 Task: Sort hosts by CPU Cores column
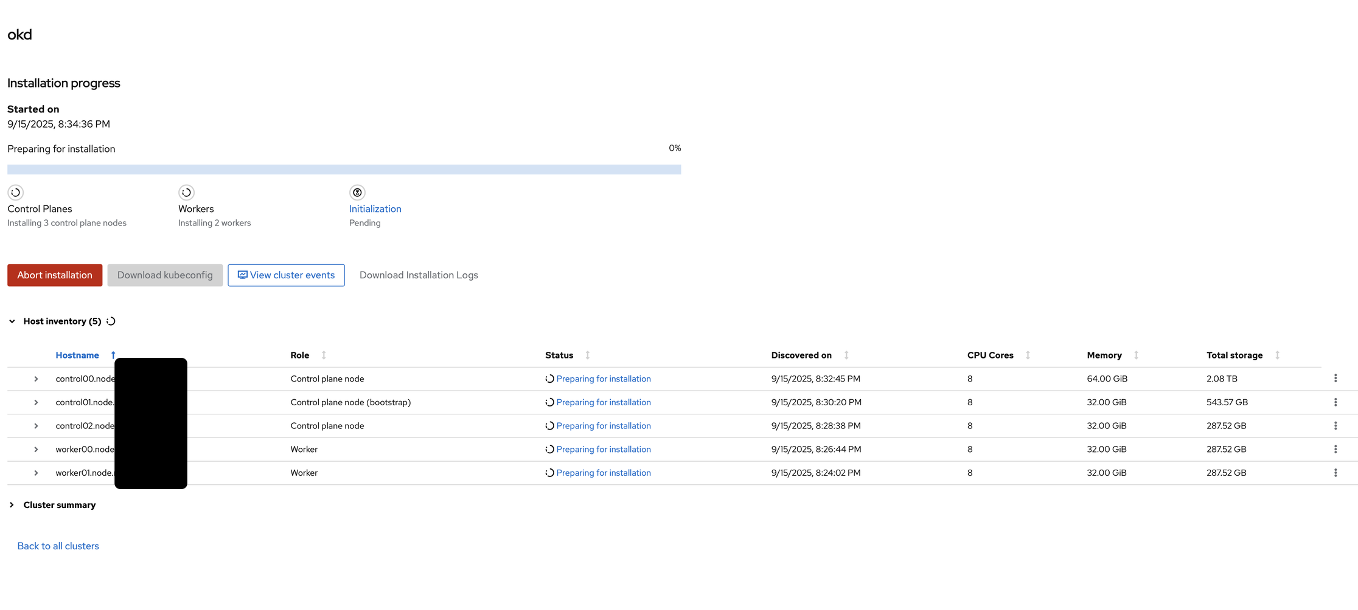coord(1028,355)
